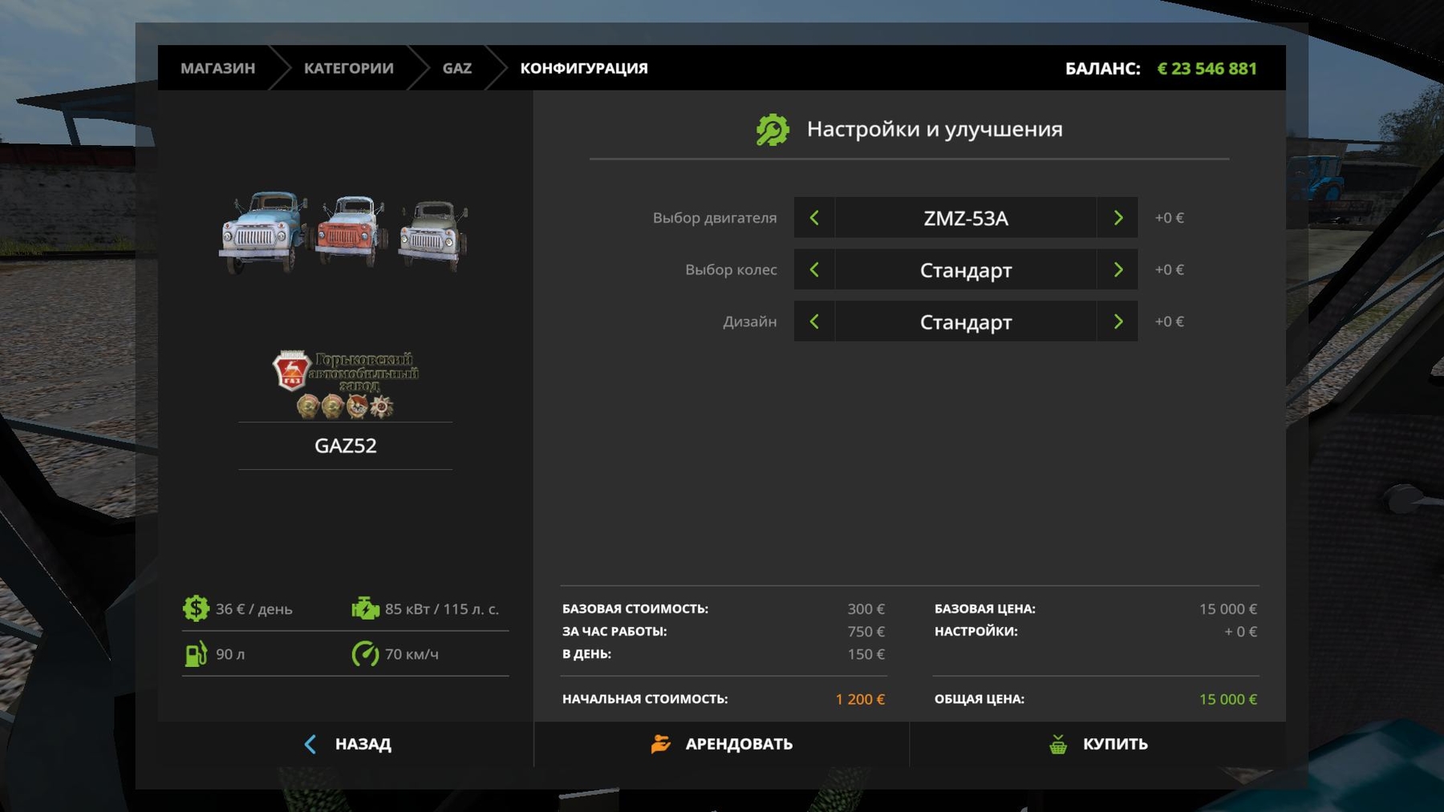Click the GAZ factory brand logo
This screenshot has height=812, width=1444.
(x=346, y=384)
